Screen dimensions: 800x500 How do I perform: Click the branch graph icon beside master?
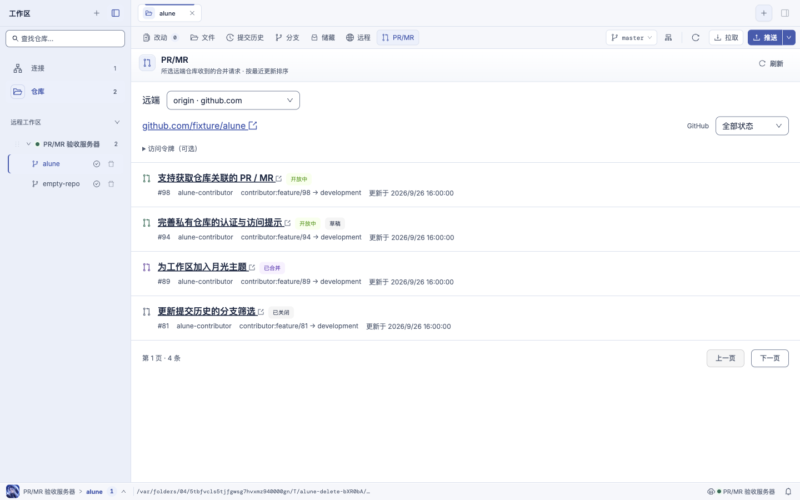tap(668, 38)
